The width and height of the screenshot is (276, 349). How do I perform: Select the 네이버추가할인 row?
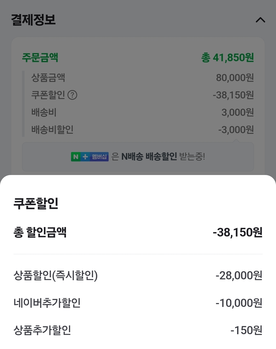[138, 303]
